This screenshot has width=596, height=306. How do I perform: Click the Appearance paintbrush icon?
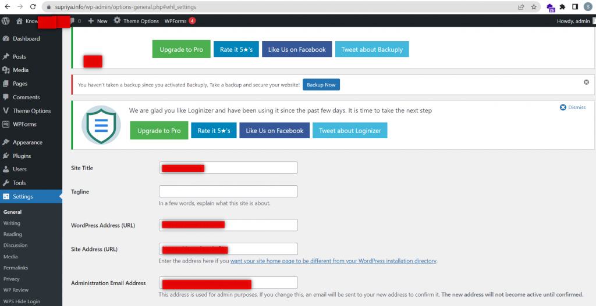(6, 142)
